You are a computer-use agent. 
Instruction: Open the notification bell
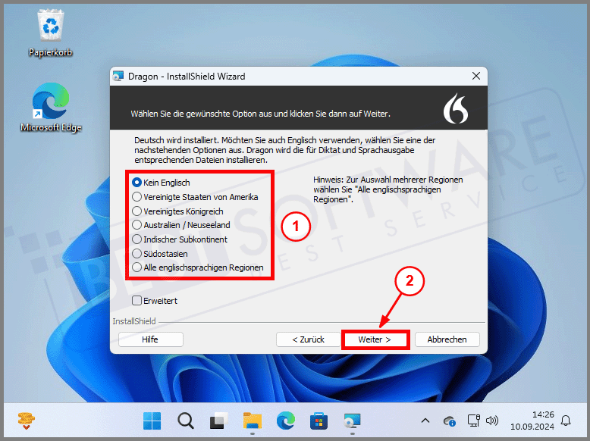point(566,421)
